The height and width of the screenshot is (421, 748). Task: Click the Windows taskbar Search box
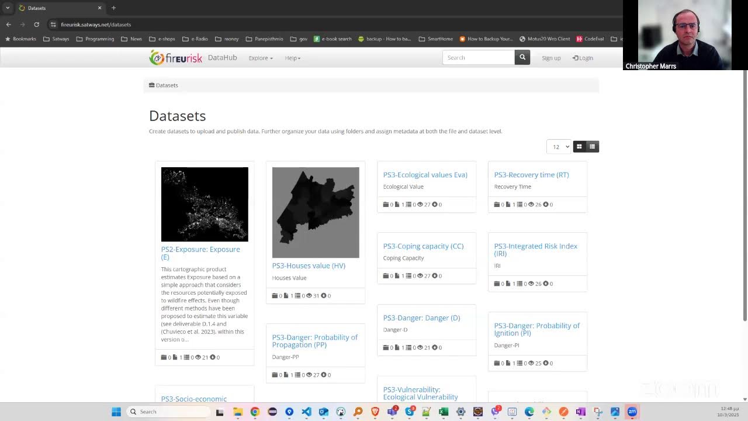(169, 412)
